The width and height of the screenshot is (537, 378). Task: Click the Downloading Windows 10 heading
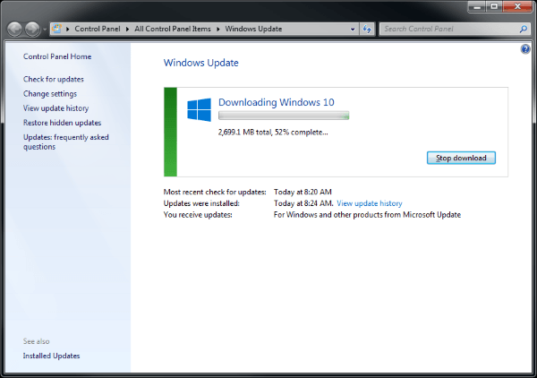point(276,102)
